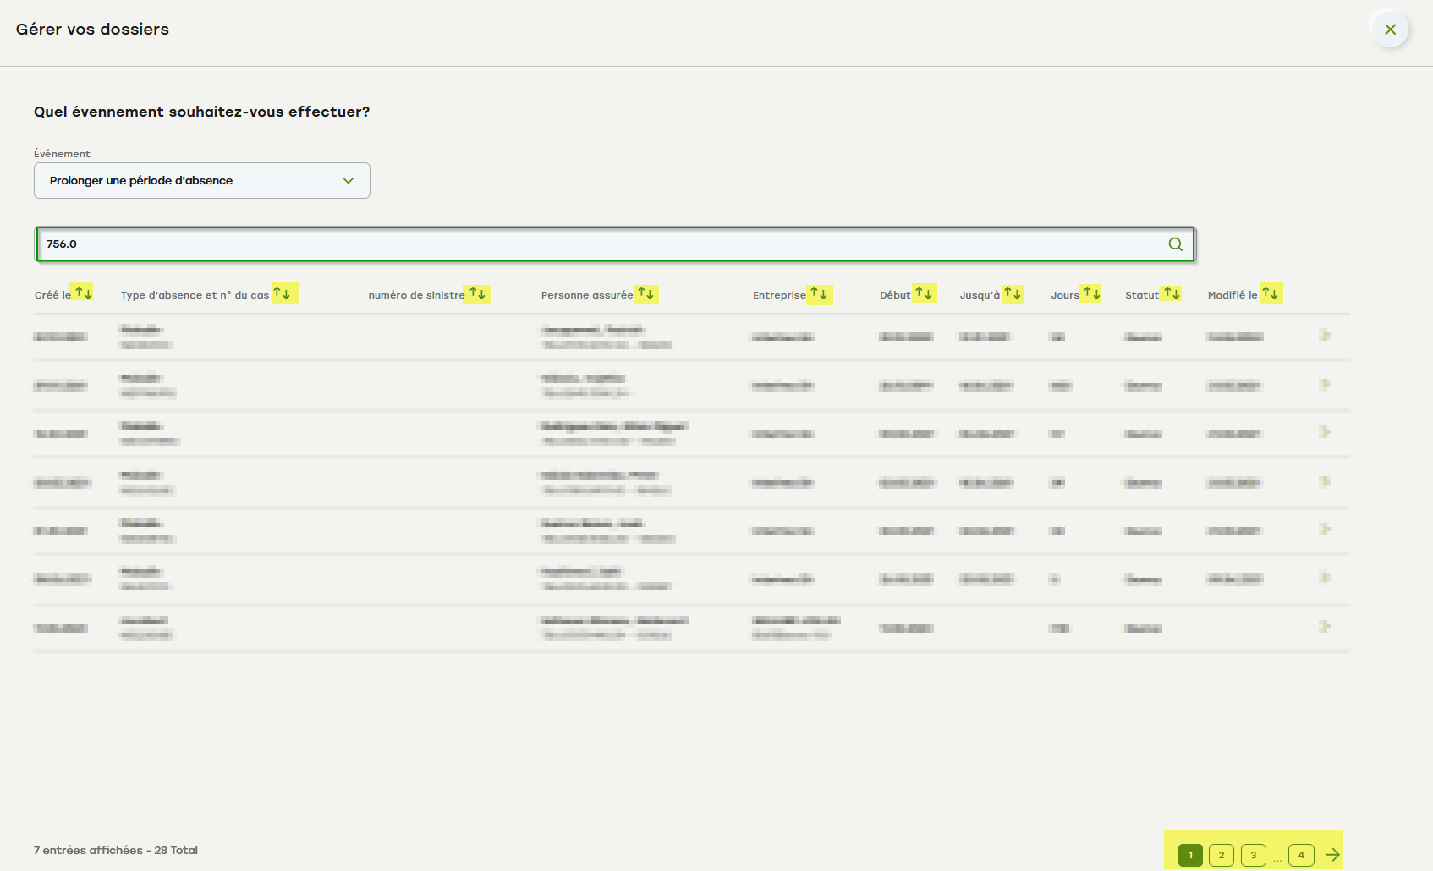Click the search field containing 756.0

[592, 244]
